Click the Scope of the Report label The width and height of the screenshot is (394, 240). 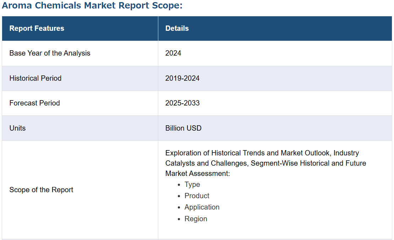pos(41,190)
